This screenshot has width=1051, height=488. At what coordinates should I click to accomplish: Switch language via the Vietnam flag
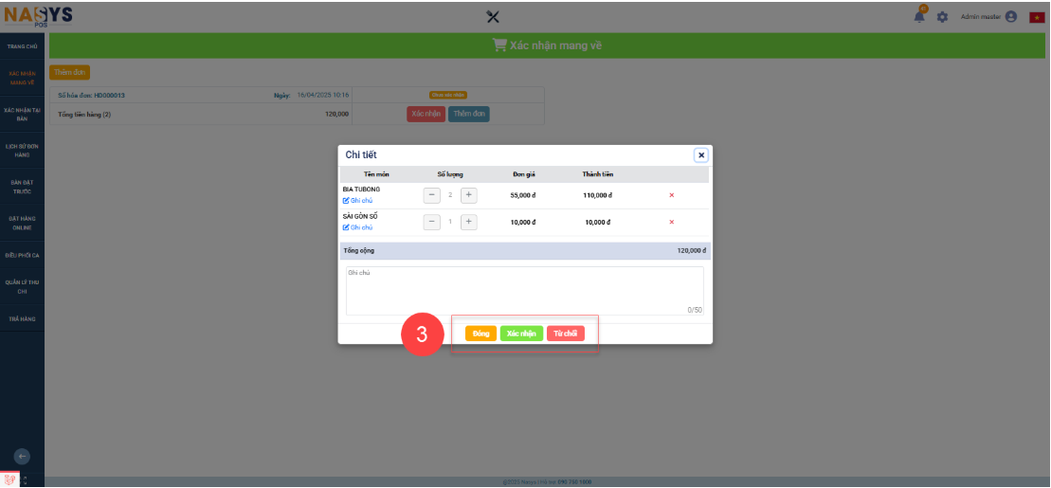point(1037,17)
